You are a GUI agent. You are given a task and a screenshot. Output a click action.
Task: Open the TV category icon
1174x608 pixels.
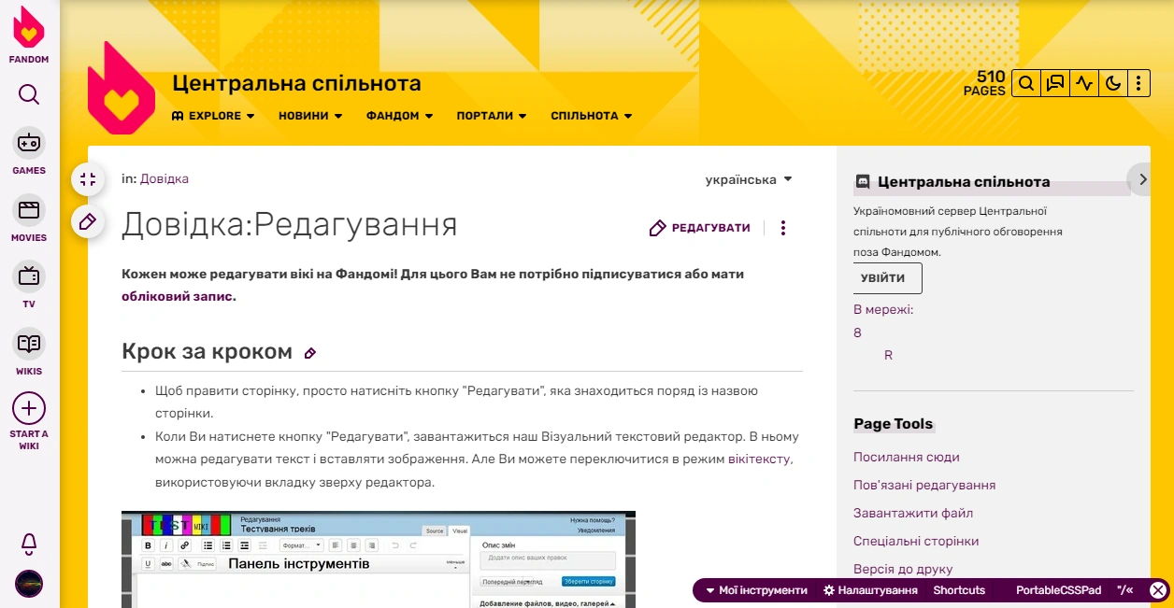[29, 276]
